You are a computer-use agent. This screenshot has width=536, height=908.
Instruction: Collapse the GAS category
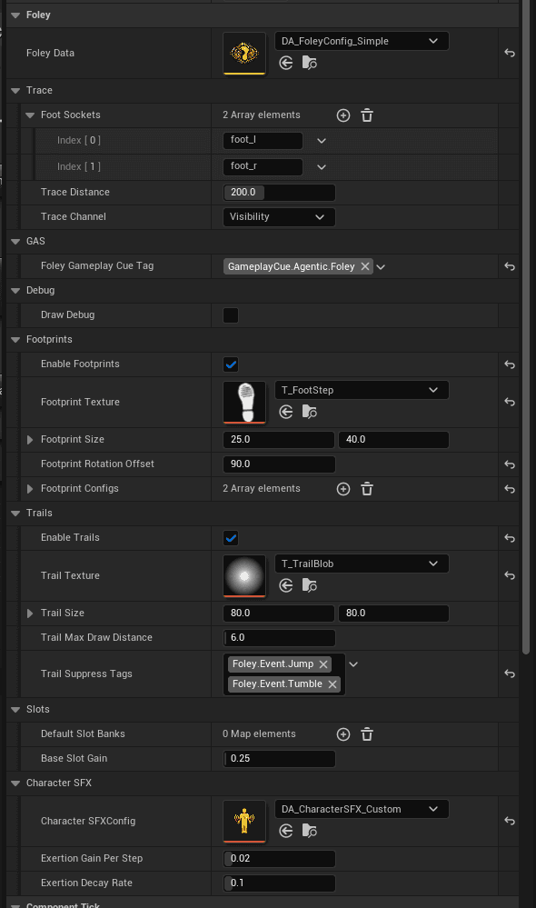(x=15, y=242)
